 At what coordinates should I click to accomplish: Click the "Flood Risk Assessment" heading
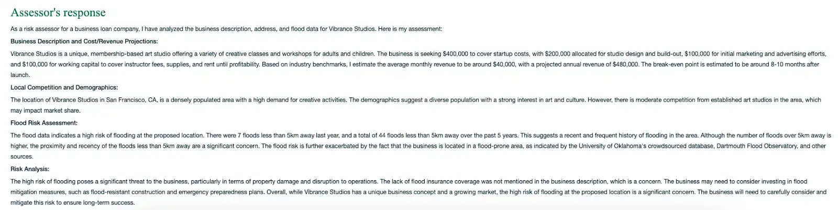point(44,123)
